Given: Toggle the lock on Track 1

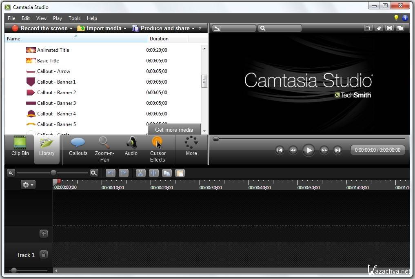Looking at the screenshot, I should pos(44,255).
